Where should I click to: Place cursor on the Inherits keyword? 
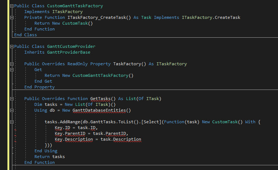coord(34,52)
